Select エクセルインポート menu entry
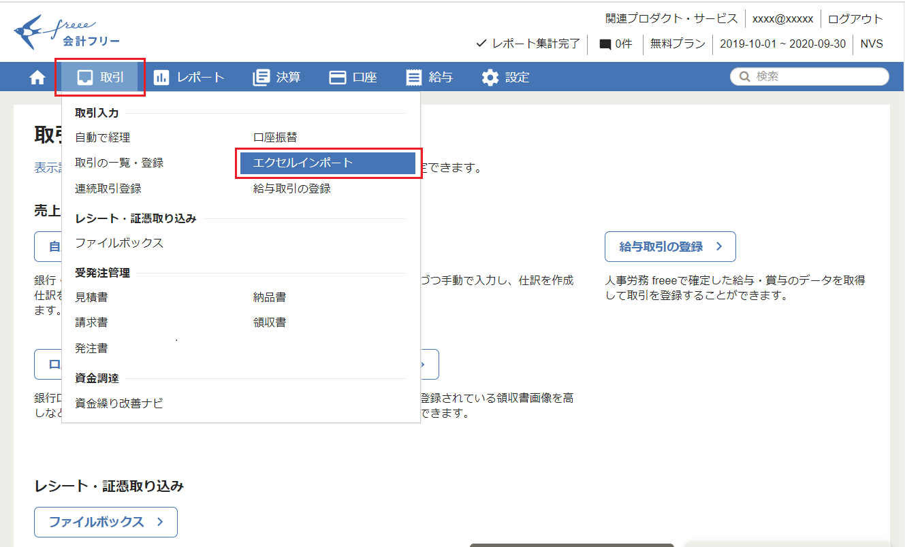Viewport: 905px width, 547px height. click(x=328, y=163)
